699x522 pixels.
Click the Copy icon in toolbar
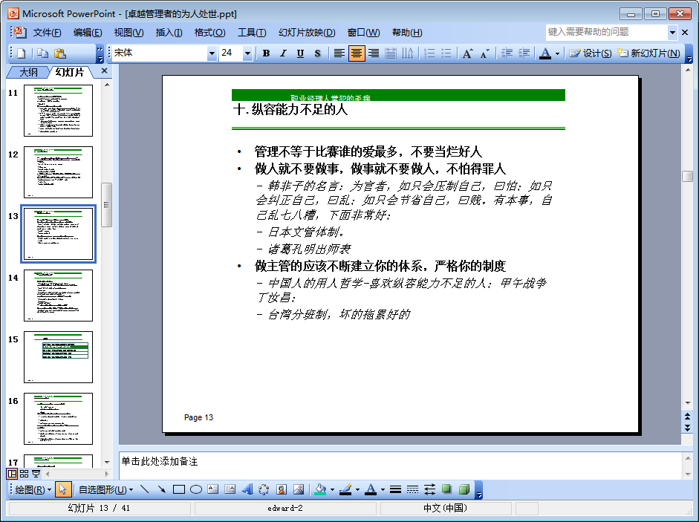click(42, 53)
